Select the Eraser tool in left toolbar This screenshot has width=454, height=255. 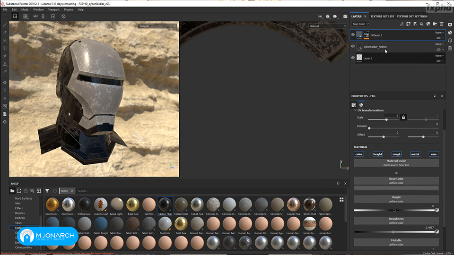click(5, 33)
